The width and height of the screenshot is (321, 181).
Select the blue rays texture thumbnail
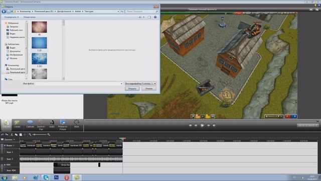[x=39, y=43]
